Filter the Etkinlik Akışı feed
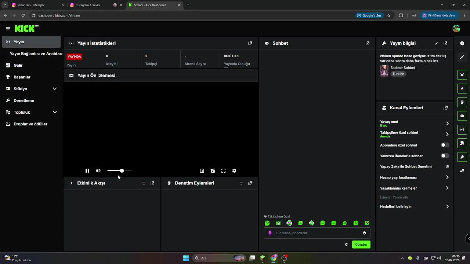 144,183
